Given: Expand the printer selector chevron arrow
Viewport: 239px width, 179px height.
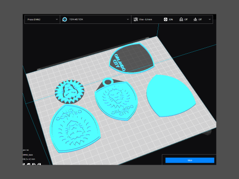Looking at the screenshot, I should pos(57,19).
